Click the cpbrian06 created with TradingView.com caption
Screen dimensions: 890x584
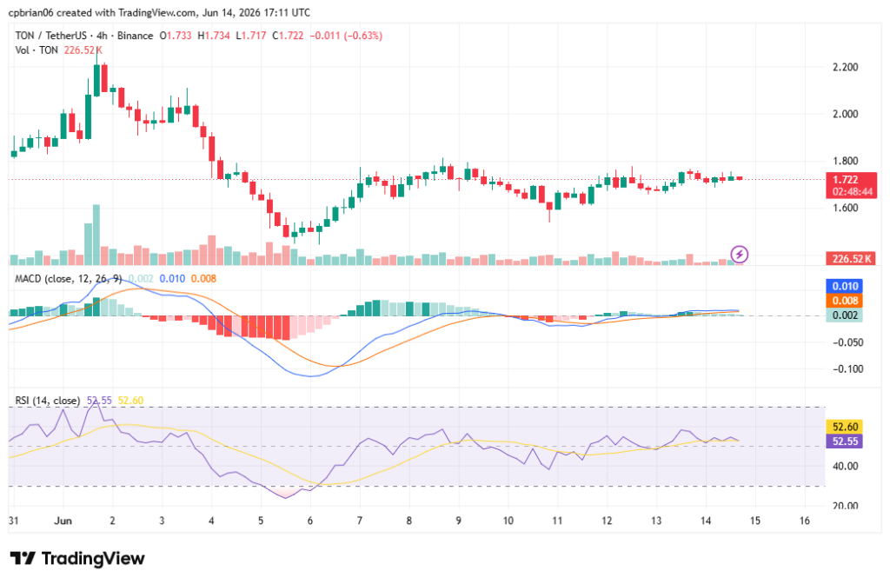160,12
